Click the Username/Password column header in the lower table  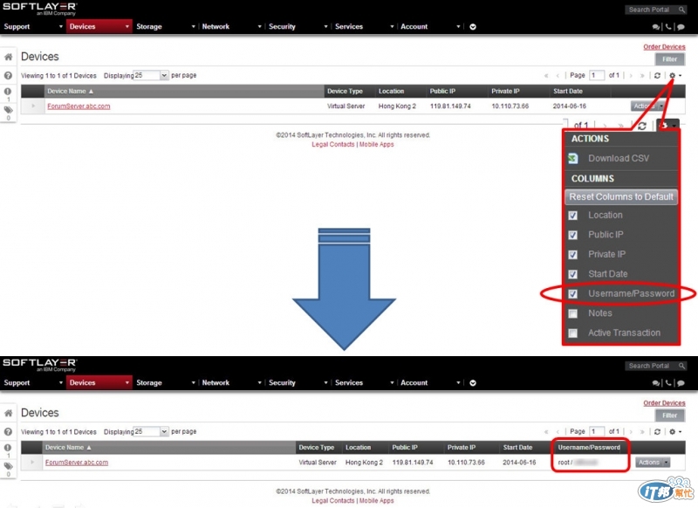[x=588, y=448]
